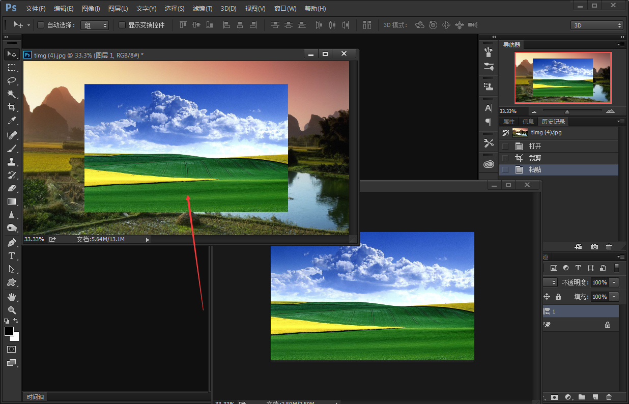Select the Clone Stamp tool
629x404 pixels.
[x=11, y=162]
